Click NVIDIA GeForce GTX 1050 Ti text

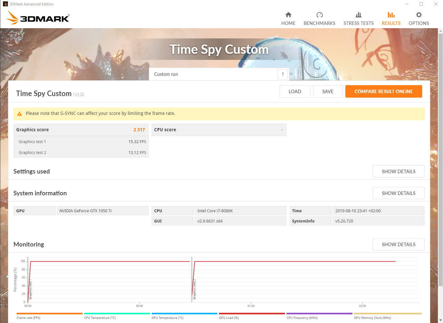click(x=85, y=211)
